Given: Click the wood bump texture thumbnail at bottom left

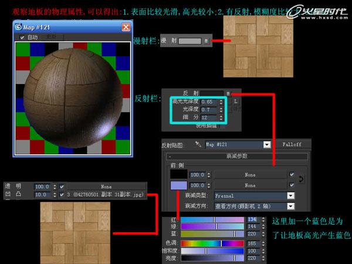Looking at the screenshot, I should [75, 233].
